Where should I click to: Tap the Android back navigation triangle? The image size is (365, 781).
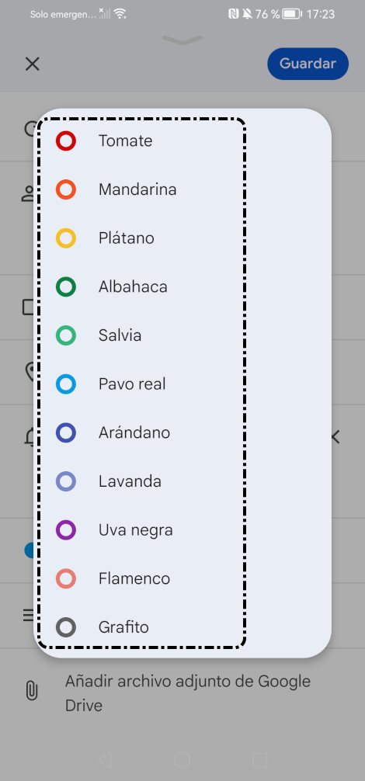tap(105, 760)
